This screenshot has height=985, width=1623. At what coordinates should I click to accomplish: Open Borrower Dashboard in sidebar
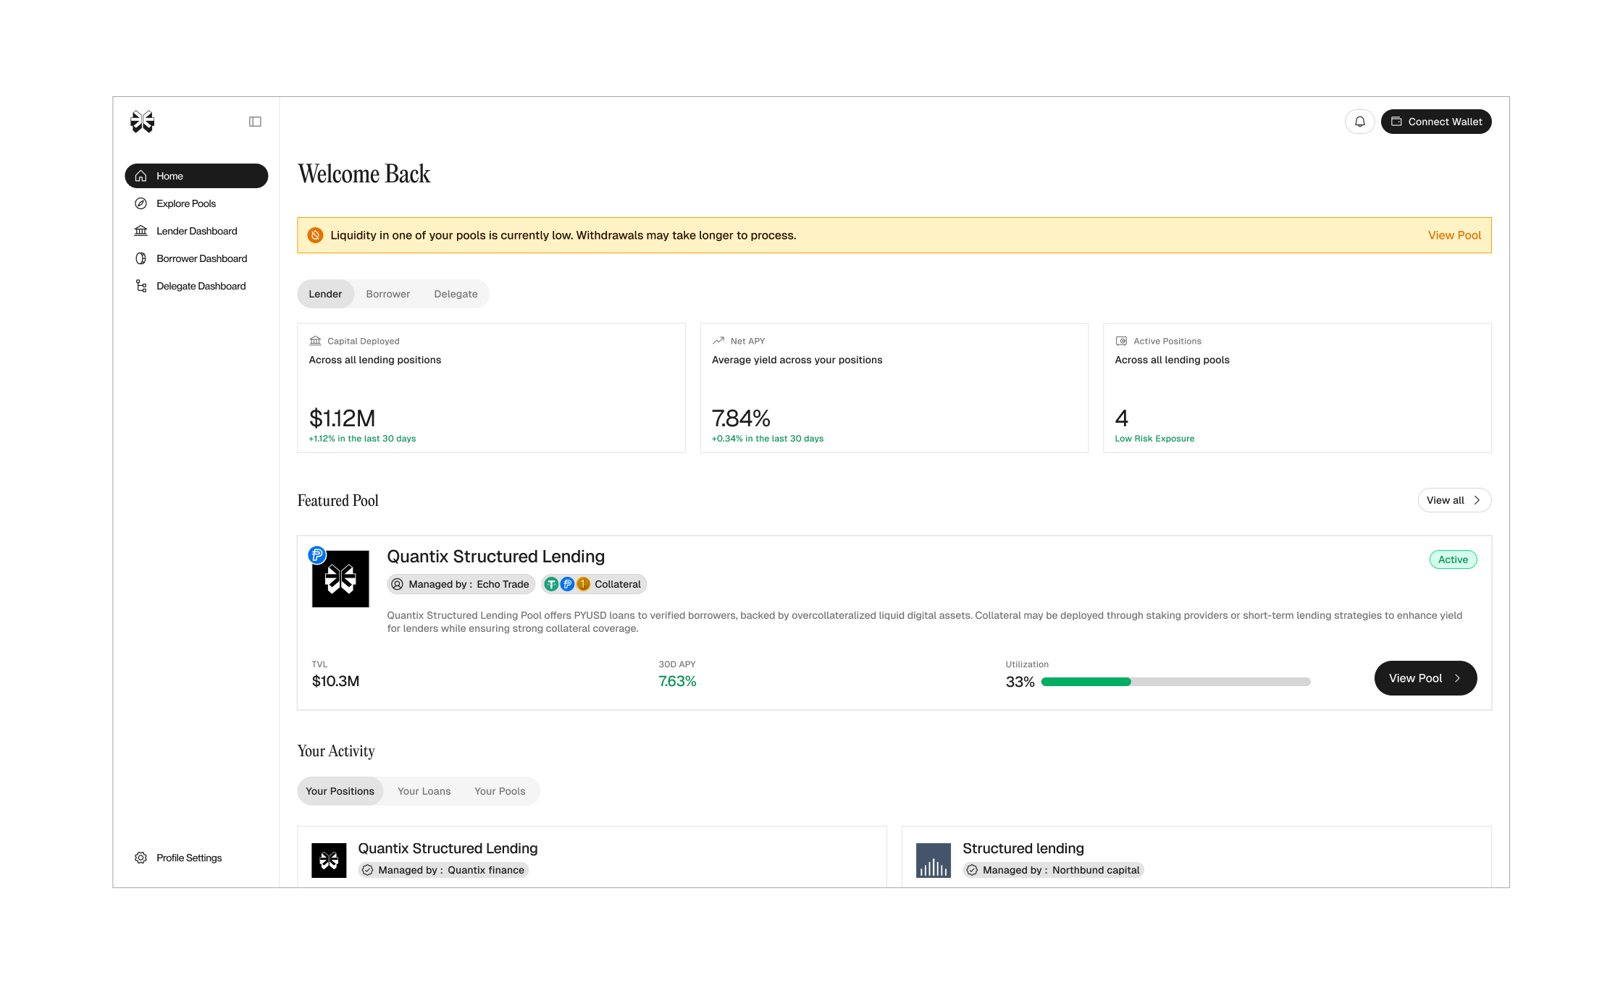point(196,258)
